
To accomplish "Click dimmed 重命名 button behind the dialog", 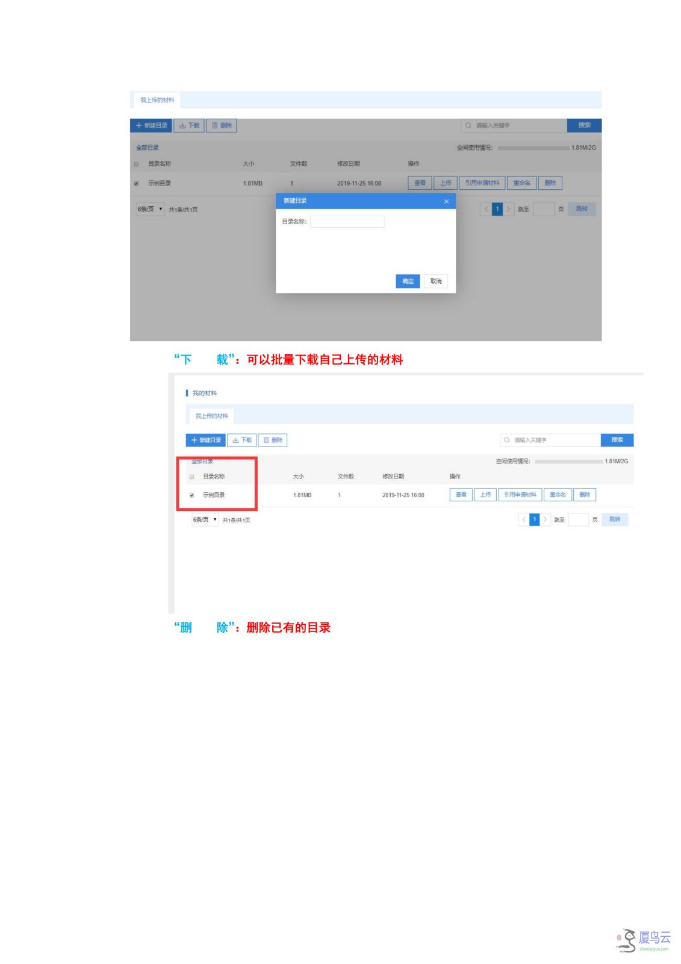I will (x=522, y=183).
